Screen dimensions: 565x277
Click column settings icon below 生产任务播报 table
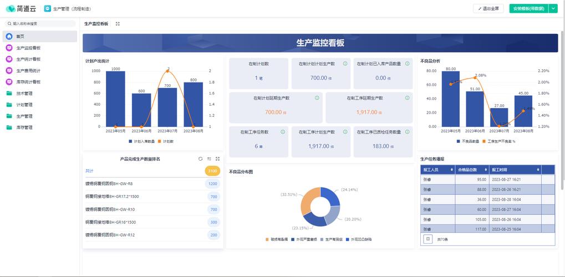point(427,239)
